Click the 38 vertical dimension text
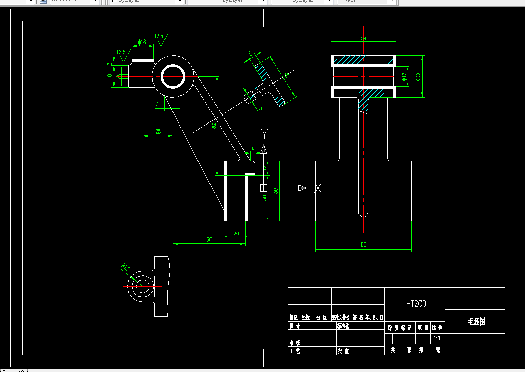 tap(264, 198)
